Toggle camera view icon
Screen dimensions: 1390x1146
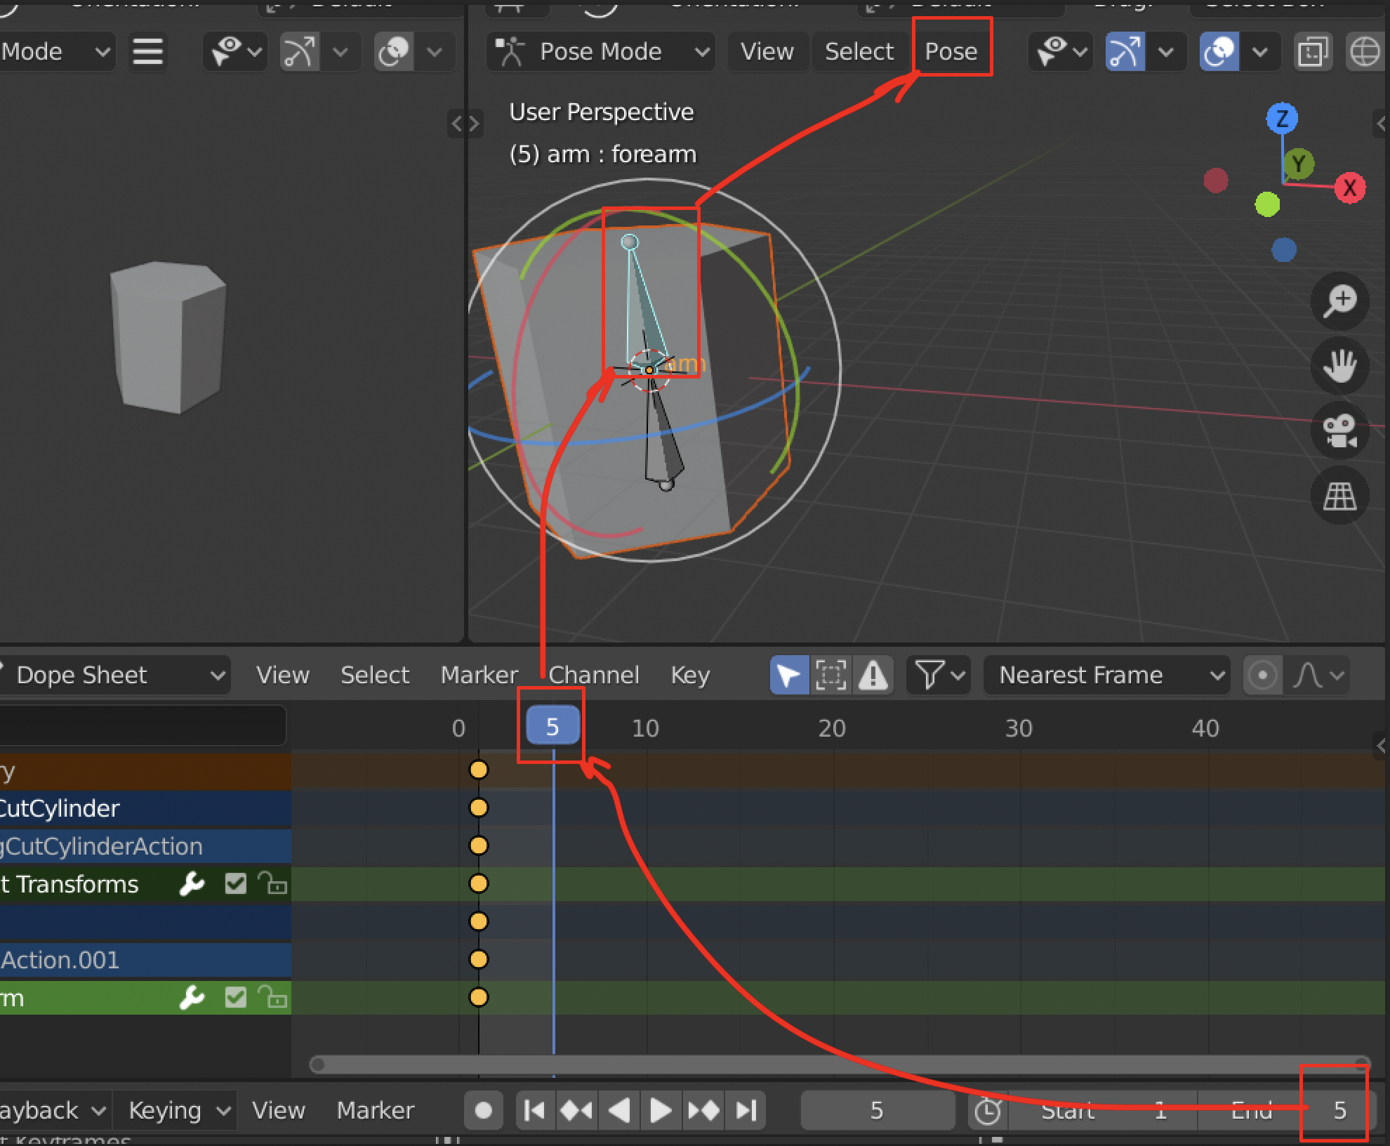(x=1339, y=431)
